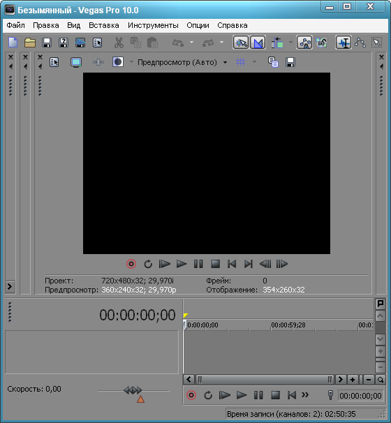Click the Cut scissors icon
The height and width of the screenshot is (423, 391).
point(119,43)
